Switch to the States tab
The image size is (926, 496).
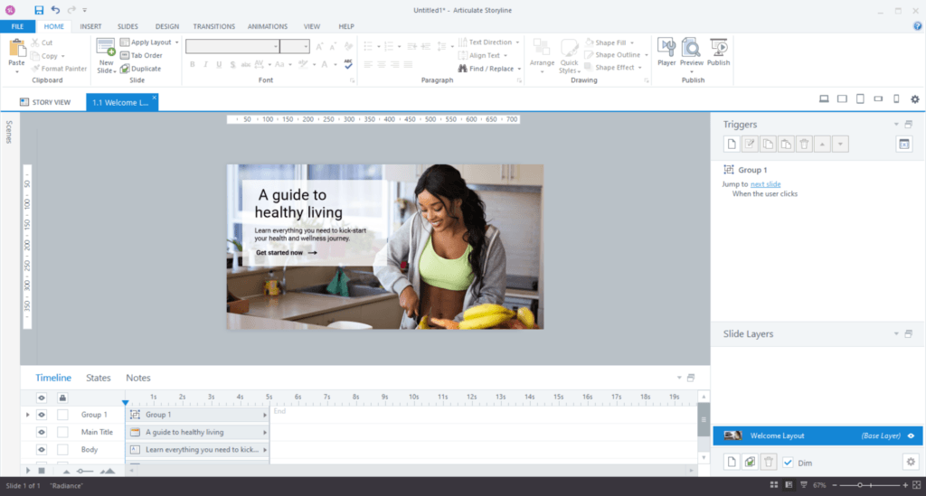coord(98,378)
